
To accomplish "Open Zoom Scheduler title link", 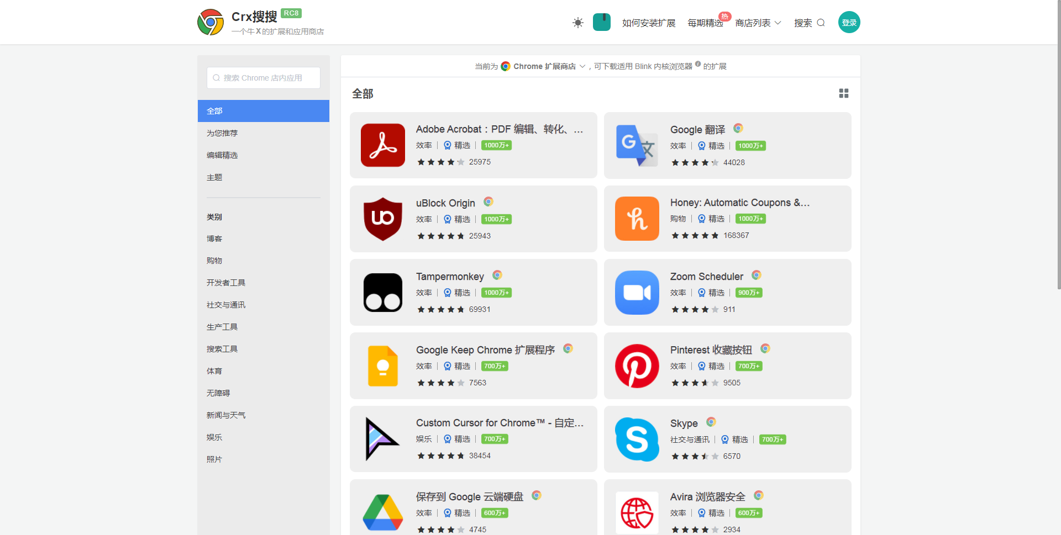I will point(707,277).
